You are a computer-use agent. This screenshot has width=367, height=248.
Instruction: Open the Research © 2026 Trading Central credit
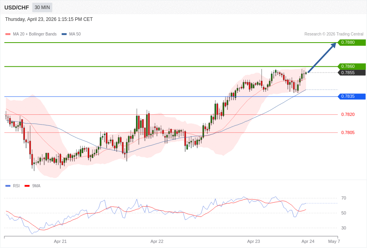[333, 34]
